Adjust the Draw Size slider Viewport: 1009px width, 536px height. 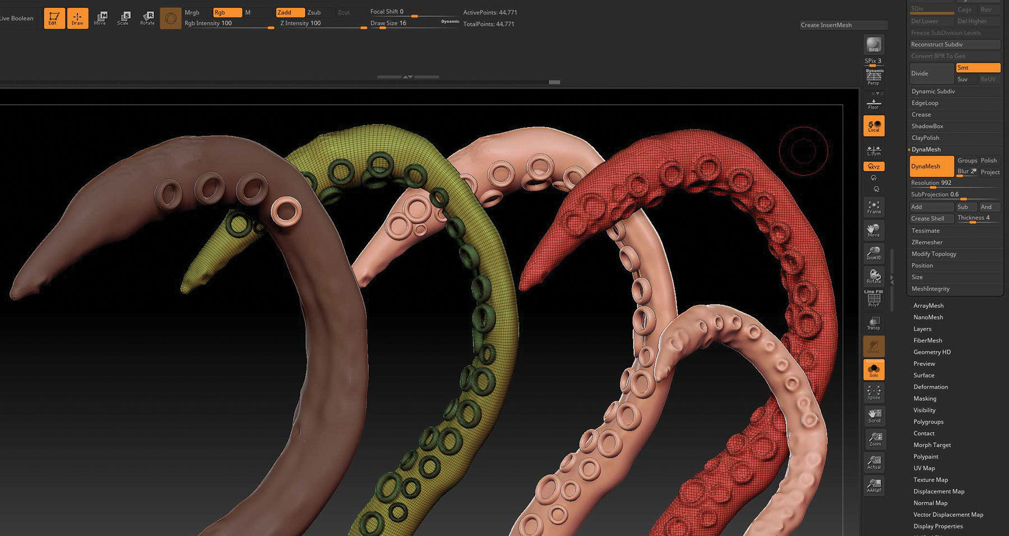point(414,24)
